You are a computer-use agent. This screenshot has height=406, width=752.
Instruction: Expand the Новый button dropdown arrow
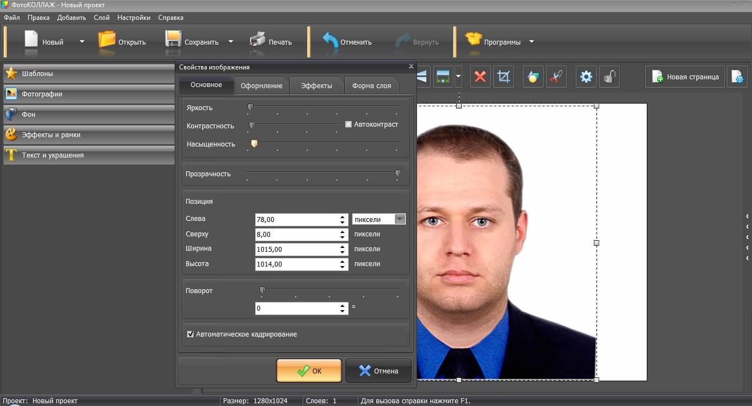click(x=82, y=42)
